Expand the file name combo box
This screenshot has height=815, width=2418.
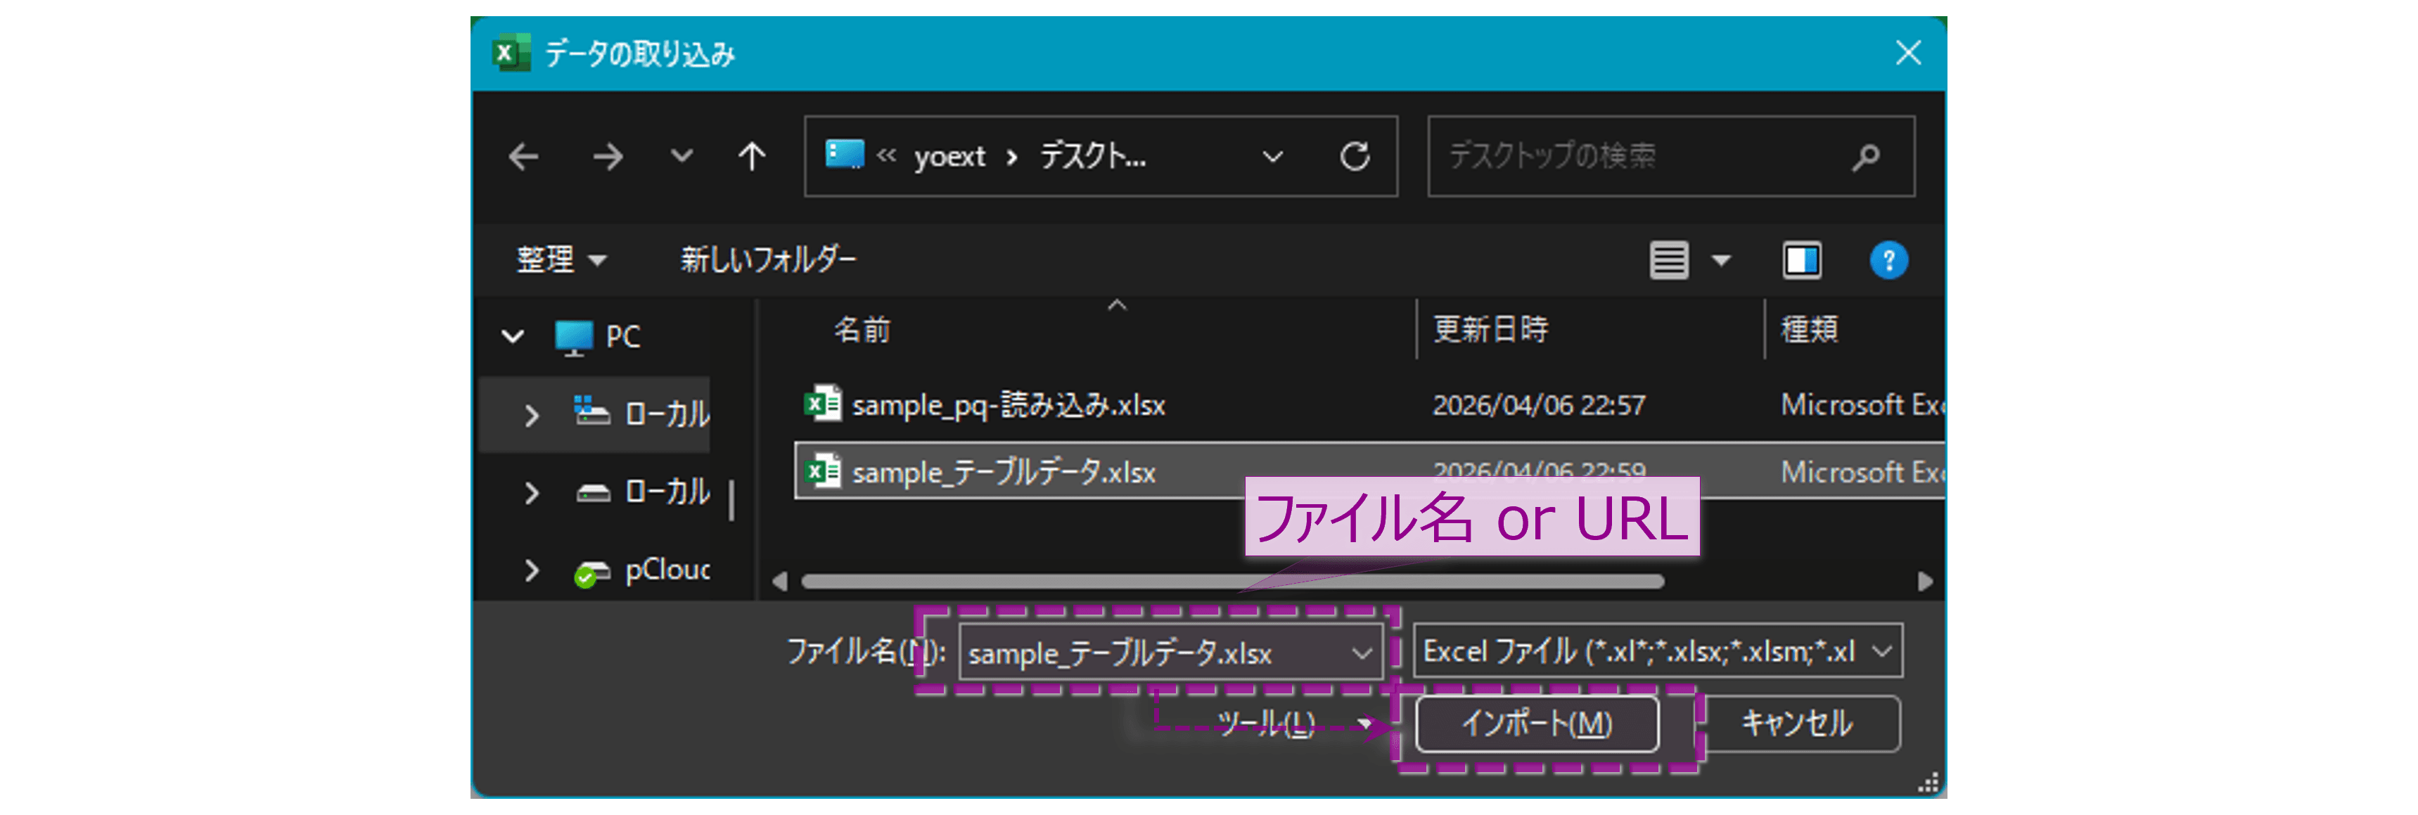click(x=1363, y=653)
